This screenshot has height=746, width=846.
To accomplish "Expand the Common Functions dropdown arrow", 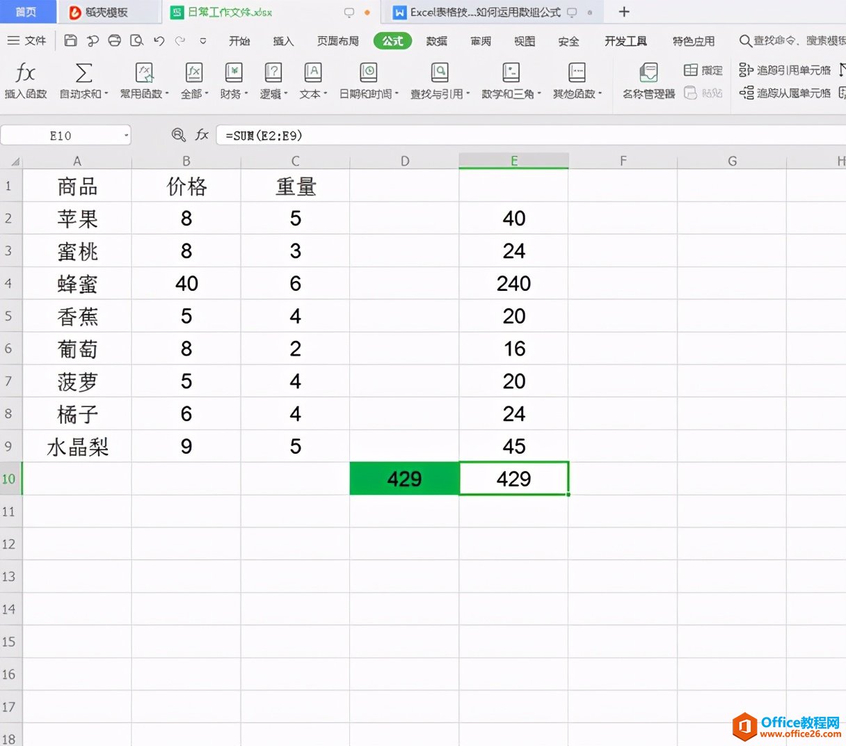I will [167, 94].
